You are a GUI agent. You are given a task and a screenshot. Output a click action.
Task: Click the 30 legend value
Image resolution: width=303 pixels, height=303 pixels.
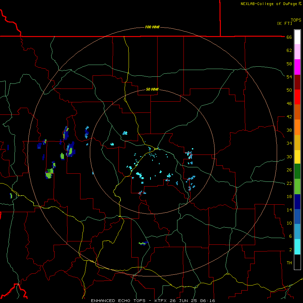(x=289, y=157)
